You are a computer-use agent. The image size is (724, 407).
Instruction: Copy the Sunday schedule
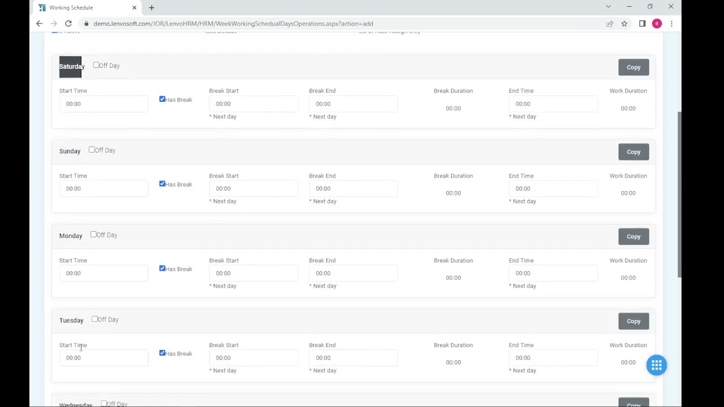pos(633,152)
